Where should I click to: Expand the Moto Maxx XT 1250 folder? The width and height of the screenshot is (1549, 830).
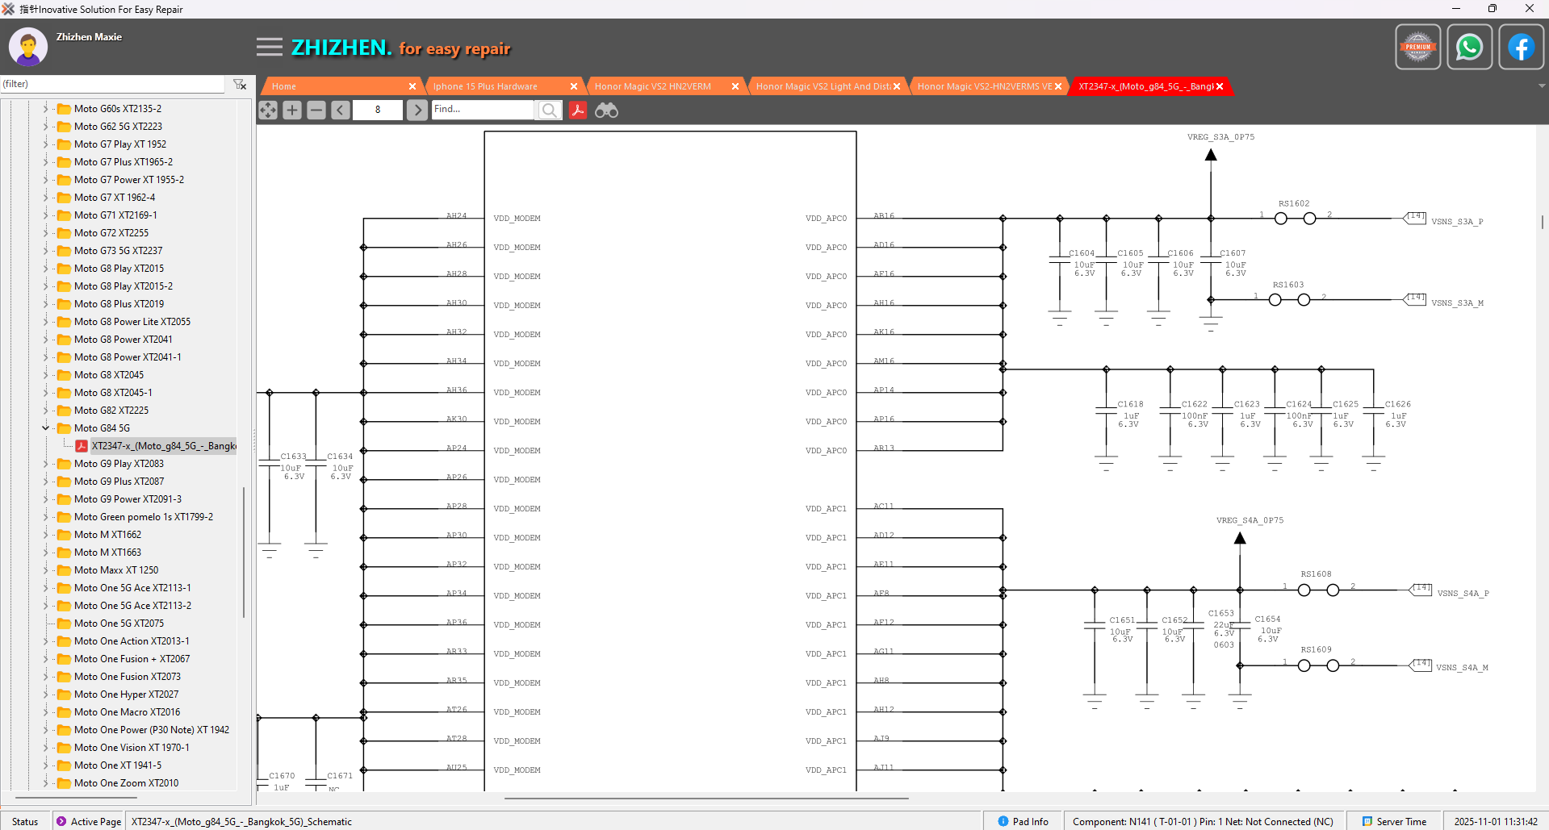click(45, 569)
